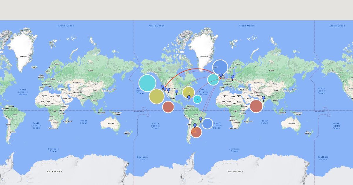Click the pin over Arizona, east of the California pins
This screenshot has width=353, height=185.
[x=168, y=90]
